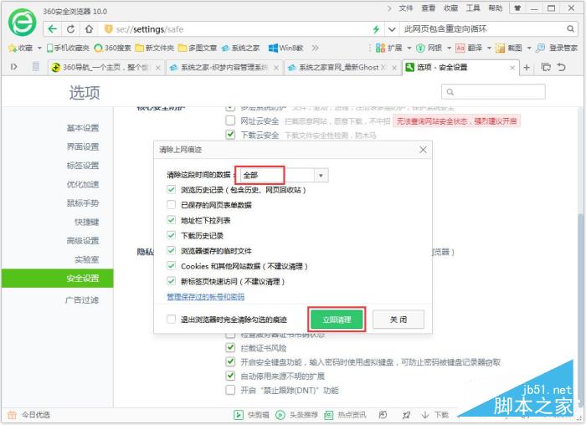The width and height of the screenshot is (586, 425).
Task: Open the 收藏 menu in title bar
Action: [450, 8]
